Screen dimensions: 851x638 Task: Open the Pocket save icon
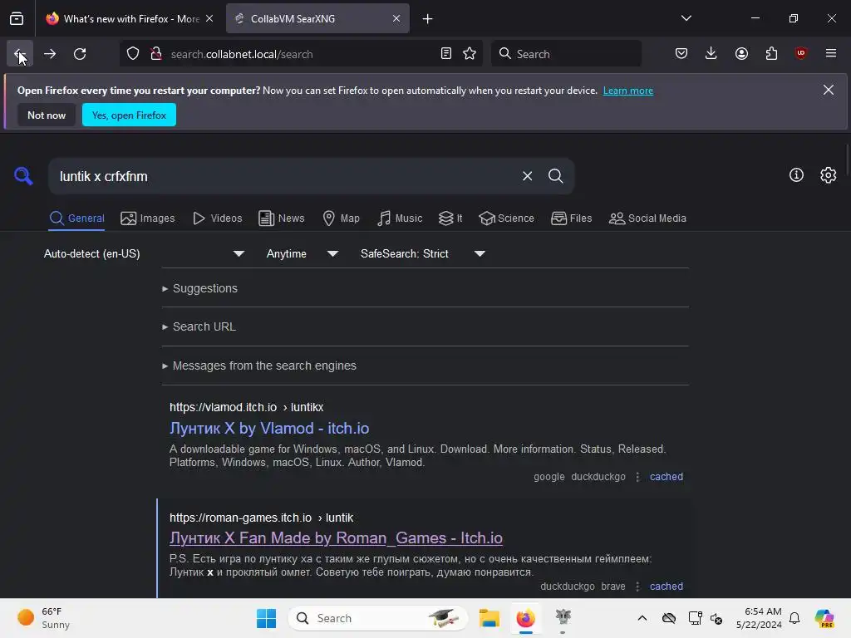click(681, 54)
